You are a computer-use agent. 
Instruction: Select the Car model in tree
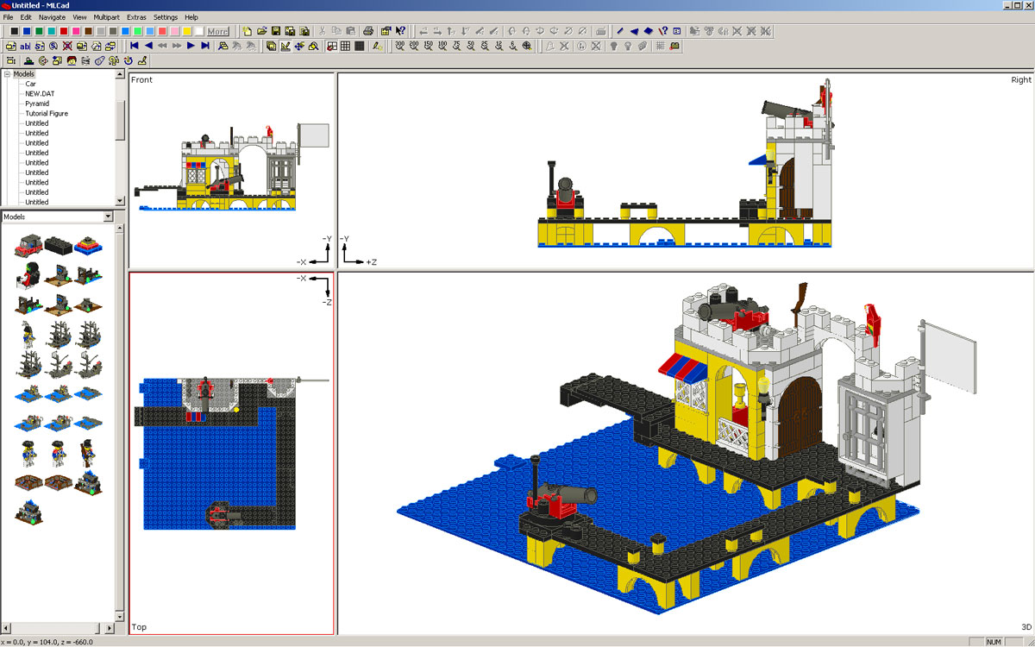[30, 84]
